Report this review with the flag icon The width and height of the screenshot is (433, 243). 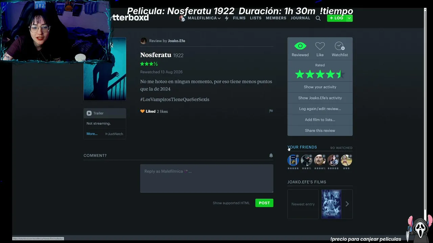271,111
